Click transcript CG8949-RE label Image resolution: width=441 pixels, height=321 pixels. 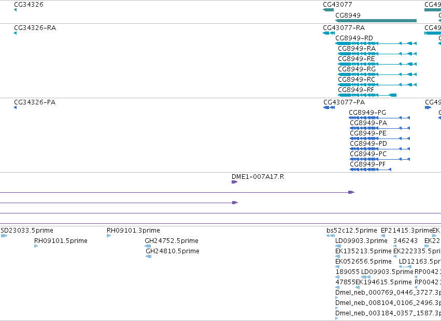coord(357,59)
